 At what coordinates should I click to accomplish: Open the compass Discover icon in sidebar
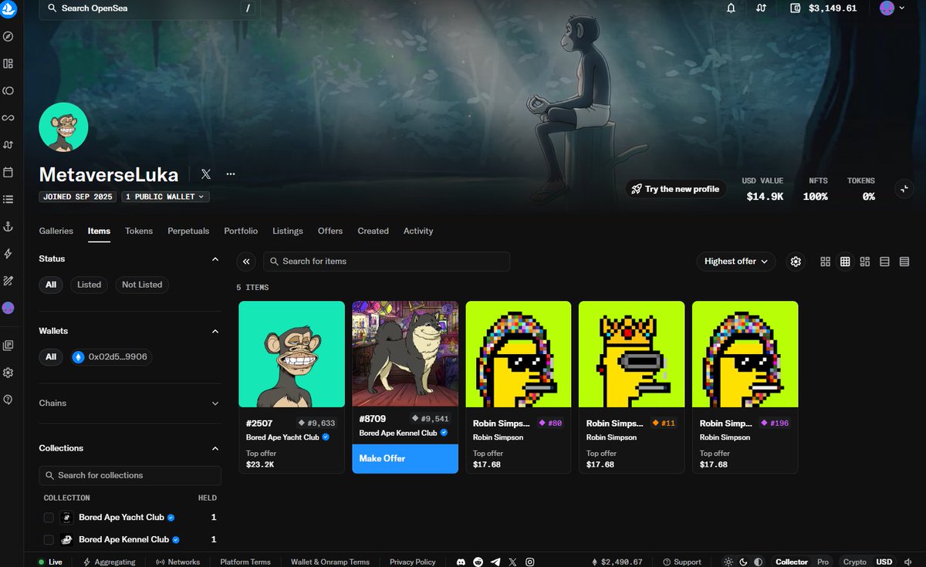coord(8,36)
